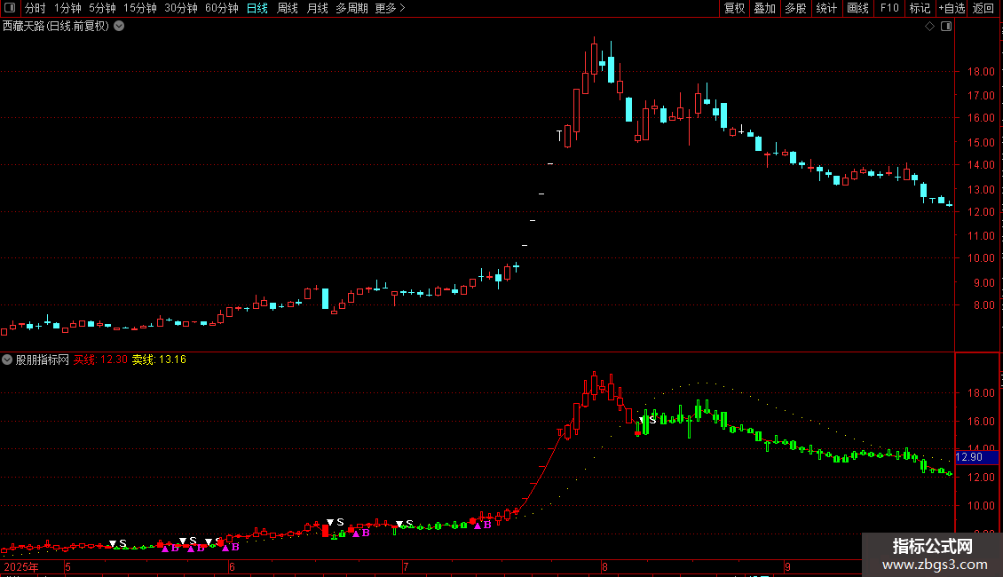Screen dimensions: 1003x577
Task: Click the 股朋指标网 indicator name
Action: [43, 360]
